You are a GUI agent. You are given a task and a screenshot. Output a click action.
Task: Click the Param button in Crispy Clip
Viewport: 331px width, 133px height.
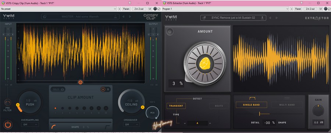[x=126, y=9]
